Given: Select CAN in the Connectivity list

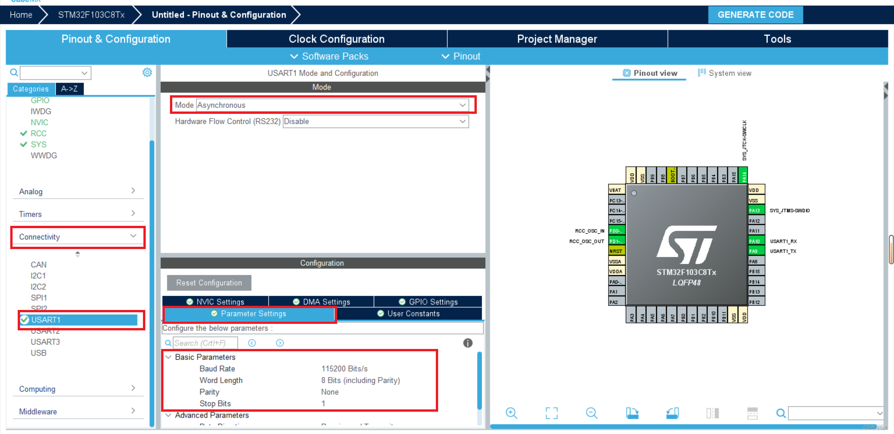Looking at the screenshot, I should 39,265.
